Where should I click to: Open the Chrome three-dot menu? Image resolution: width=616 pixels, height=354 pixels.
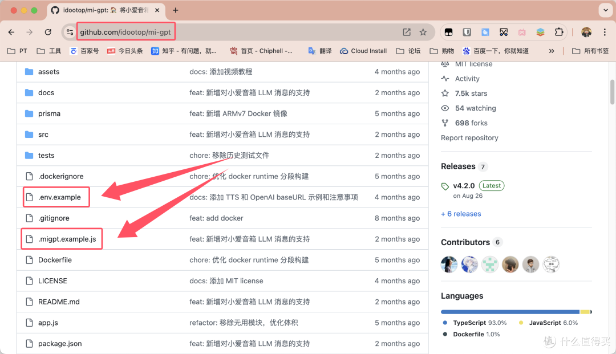[x=605, y=32]
